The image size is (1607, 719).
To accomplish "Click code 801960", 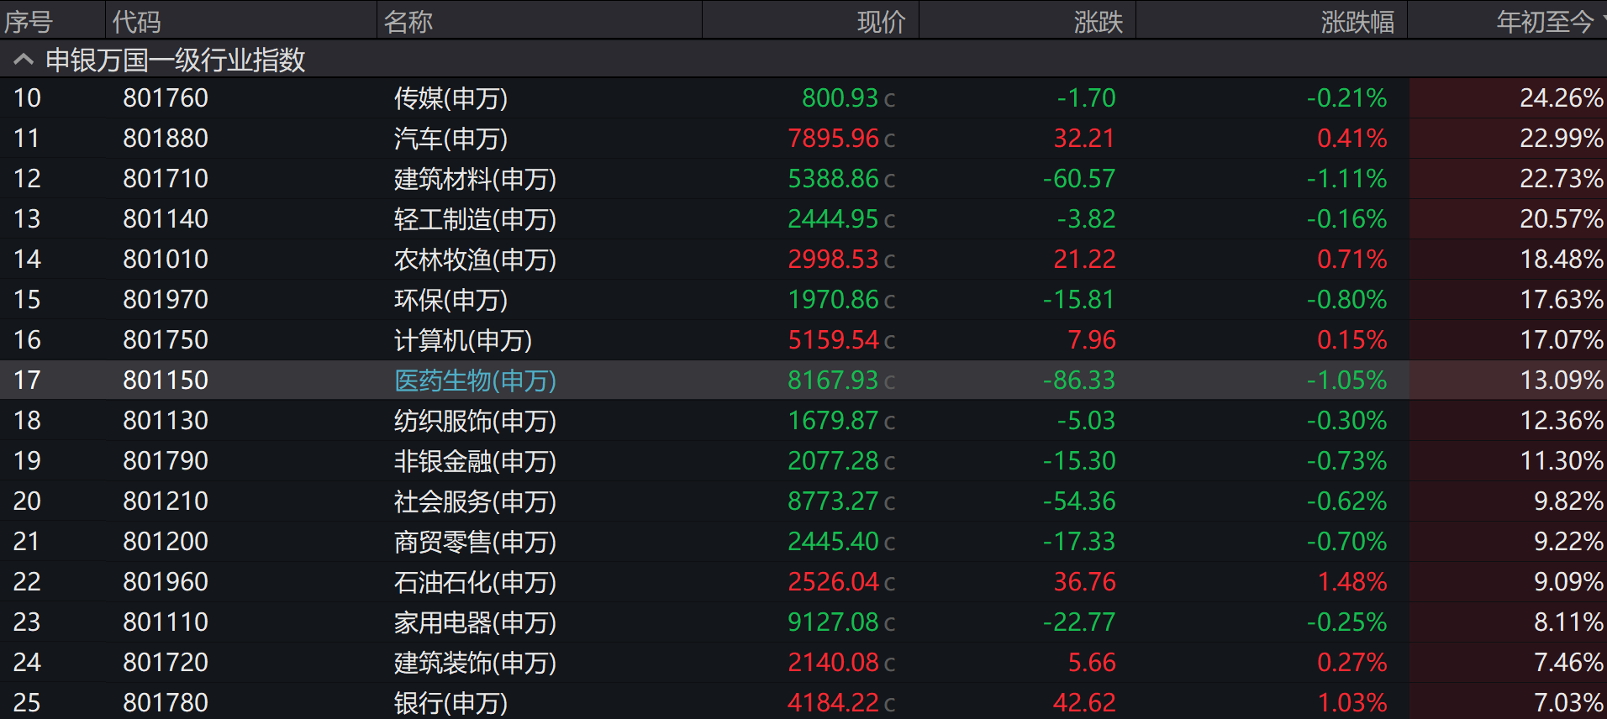I will [166, 582].
